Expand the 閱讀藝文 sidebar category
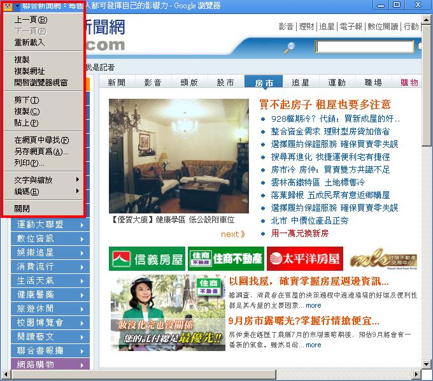Viewport: 433px width, 381px height. (x=50, y=337)
